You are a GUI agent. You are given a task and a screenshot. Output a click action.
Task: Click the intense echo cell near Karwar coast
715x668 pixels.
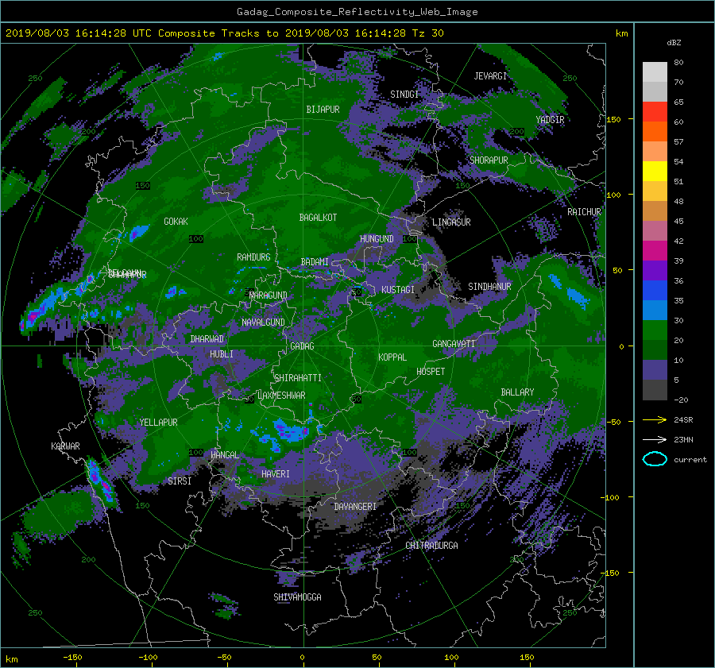(100, 481)
